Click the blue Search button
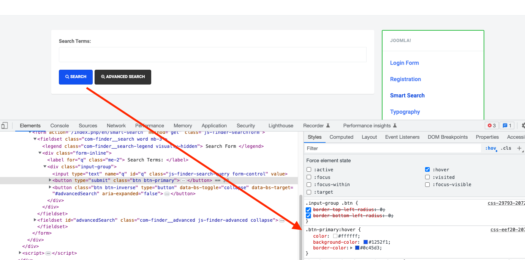 tap(76, 77)
